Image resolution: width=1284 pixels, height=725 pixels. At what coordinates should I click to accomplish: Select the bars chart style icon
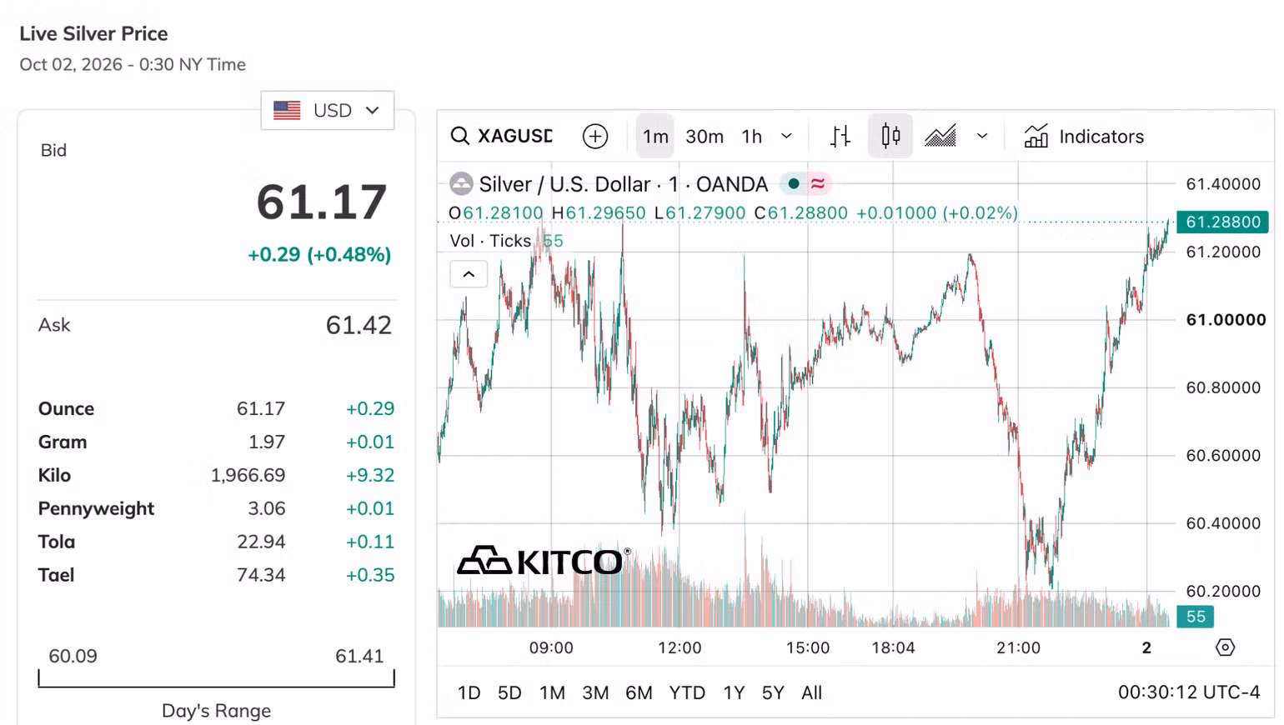[840, 136]
